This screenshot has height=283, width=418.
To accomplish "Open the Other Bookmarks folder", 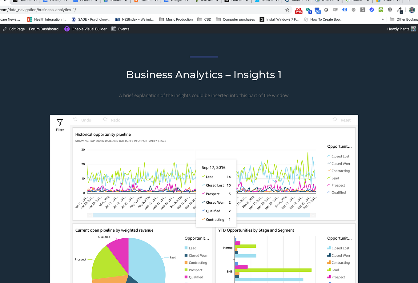I will (403, 19).
